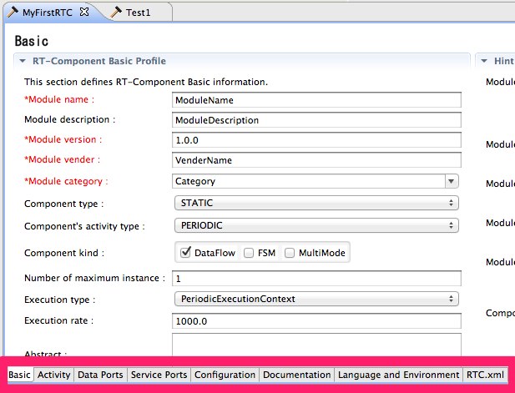515x393 pixels.
Task: Click the "Execution type :" label
Action: click(60, 300)
